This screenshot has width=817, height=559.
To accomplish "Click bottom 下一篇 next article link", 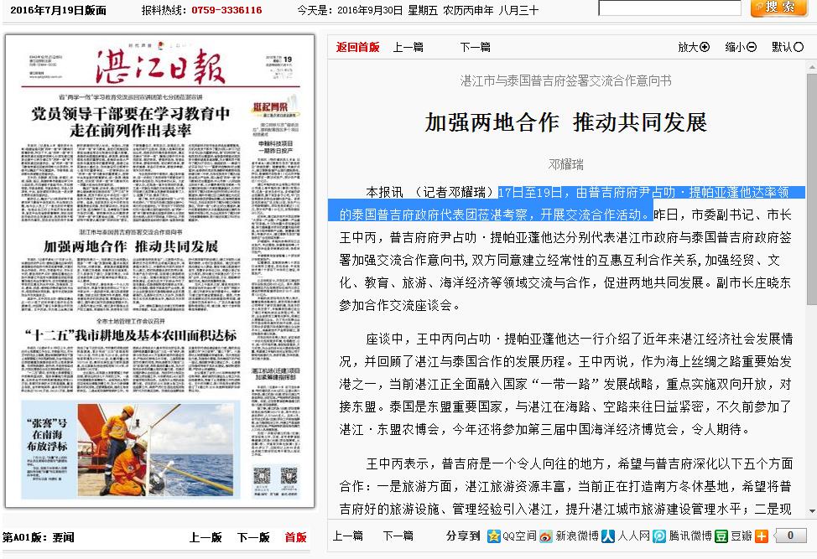I will pos(398,536).
